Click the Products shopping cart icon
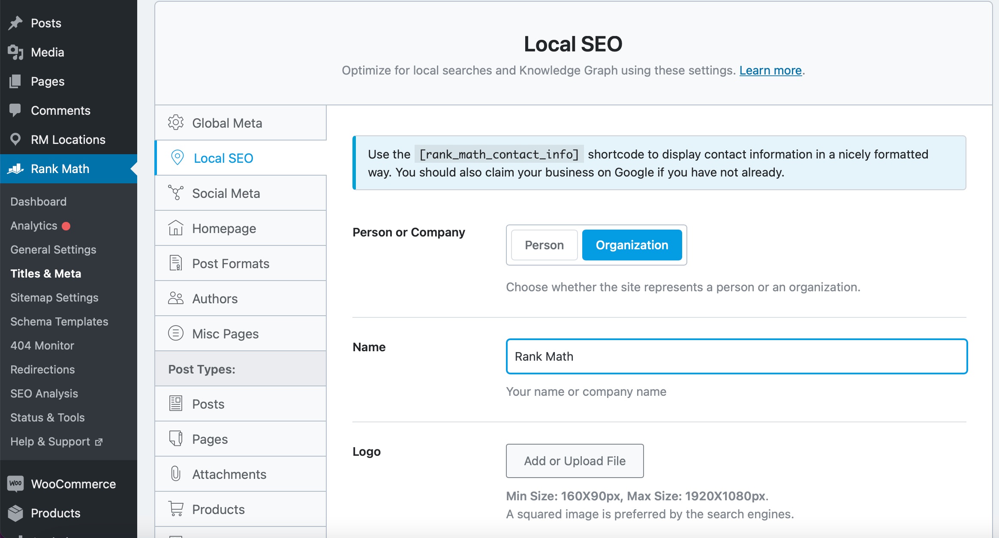The image size is (999, 538). coord(176,509)
